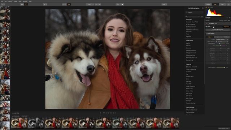Open the Custom Workspace dropdown
This screenshot has width=231, height=130.
(x=218, y=30)
